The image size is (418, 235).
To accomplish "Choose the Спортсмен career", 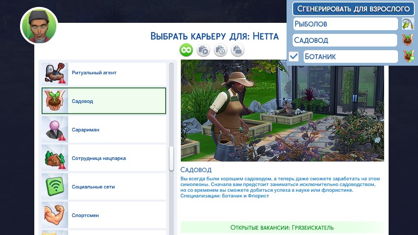I will [x=104, y=215].
